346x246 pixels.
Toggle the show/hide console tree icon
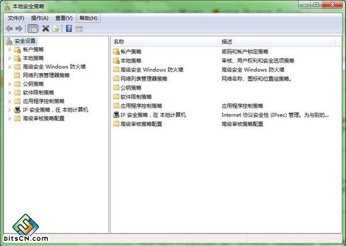click(x=33, y=29)
